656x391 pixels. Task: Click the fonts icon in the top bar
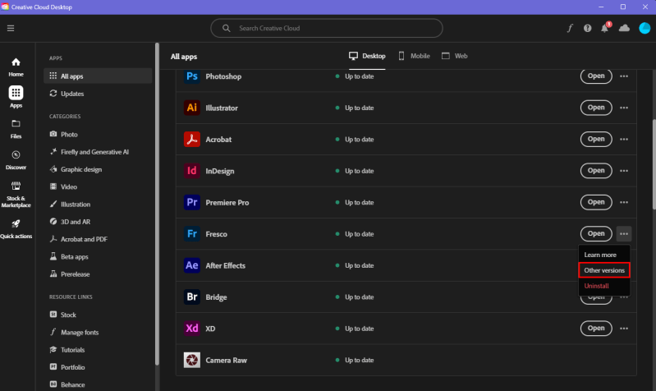[x=570, y=28]
